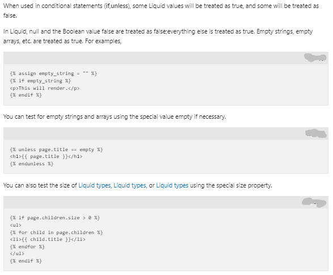
Task: Click the obscured button above the unless page.title code
Action: [316, 134]
